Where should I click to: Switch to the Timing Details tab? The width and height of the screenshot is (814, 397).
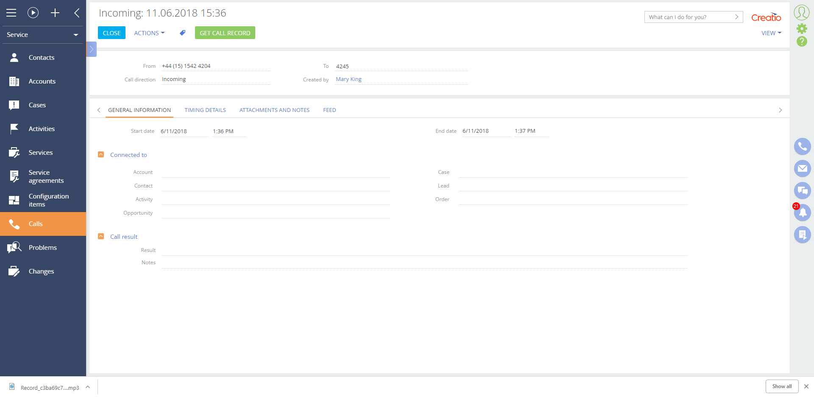(205, 110)
